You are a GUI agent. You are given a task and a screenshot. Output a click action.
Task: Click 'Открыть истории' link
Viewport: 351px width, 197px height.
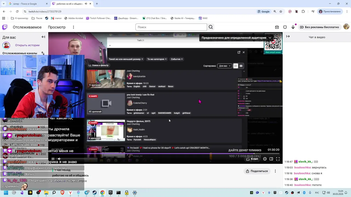27,45
